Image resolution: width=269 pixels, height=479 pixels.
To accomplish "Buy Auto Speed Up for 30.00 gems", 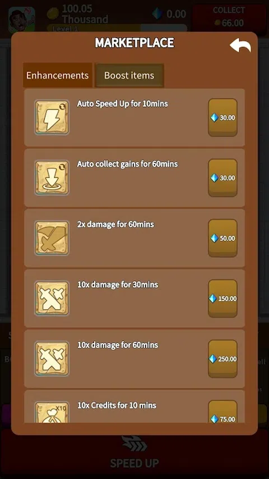I will [222, 117].
